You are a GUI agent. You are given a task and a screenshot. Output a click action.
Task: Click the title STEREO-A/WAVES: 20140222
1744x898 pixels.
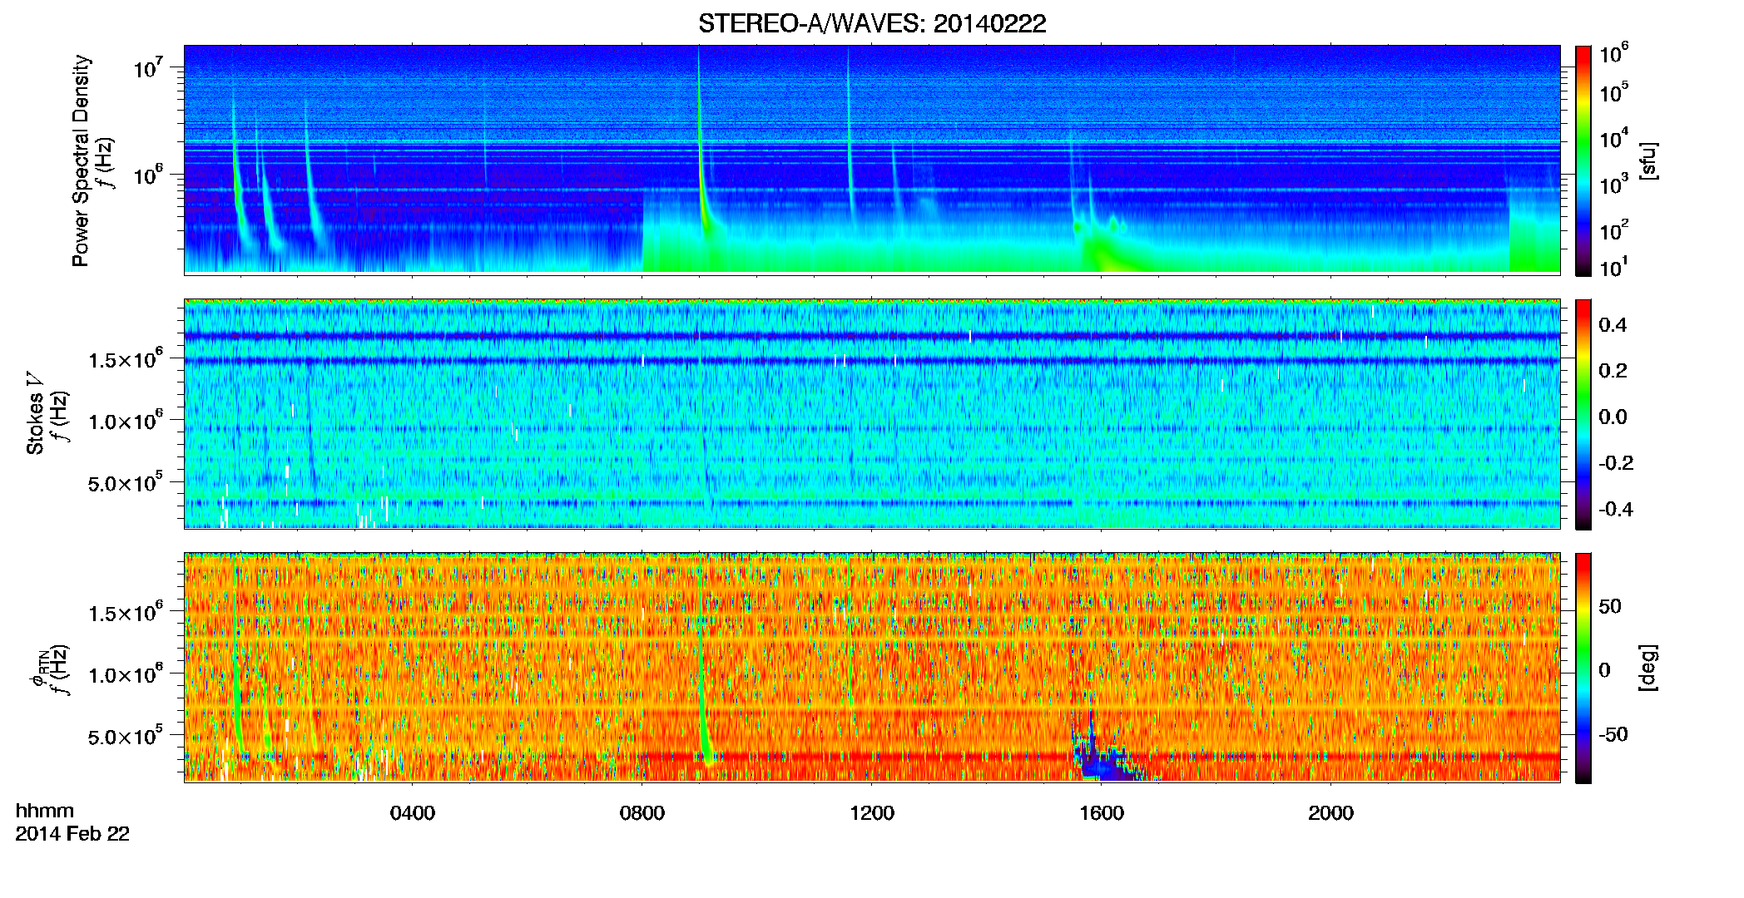[872, 23]
